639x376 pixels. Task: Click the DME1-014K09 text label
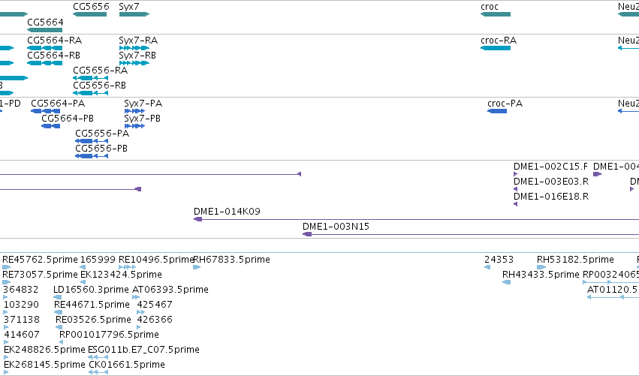pos(227,212)
